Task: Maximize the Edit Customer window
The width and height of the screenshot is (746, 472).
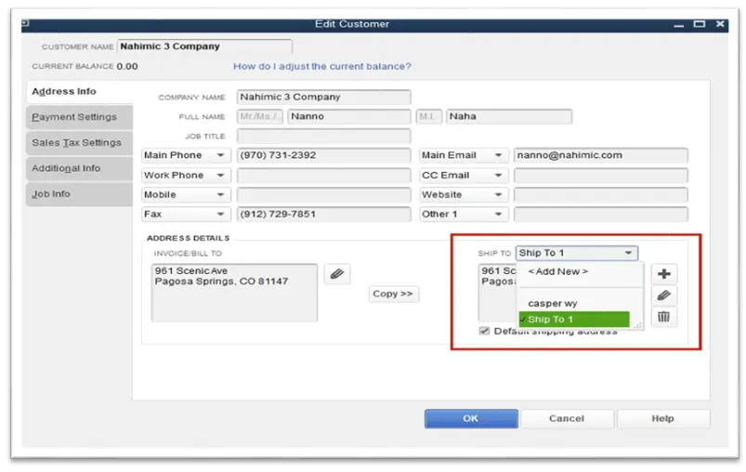Action: [x=699, y=24]
